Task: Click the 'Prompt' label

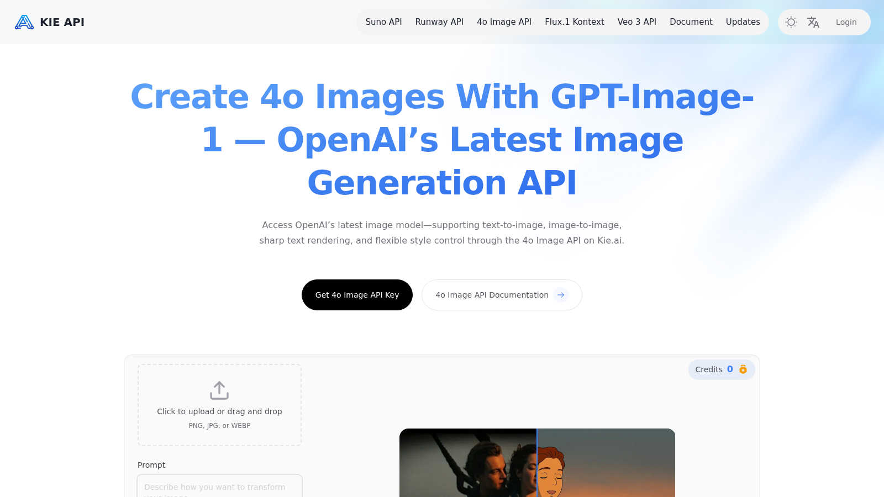Action: click(151, 465)
